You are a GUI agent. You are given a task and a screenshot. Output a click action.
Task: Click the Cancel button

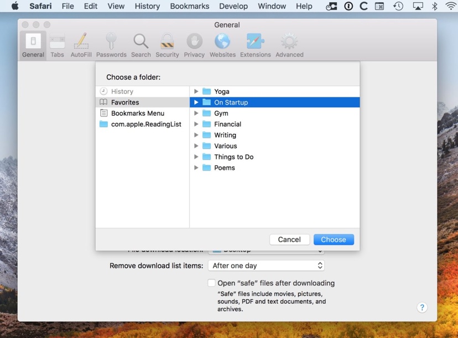(x=289, y=240)
